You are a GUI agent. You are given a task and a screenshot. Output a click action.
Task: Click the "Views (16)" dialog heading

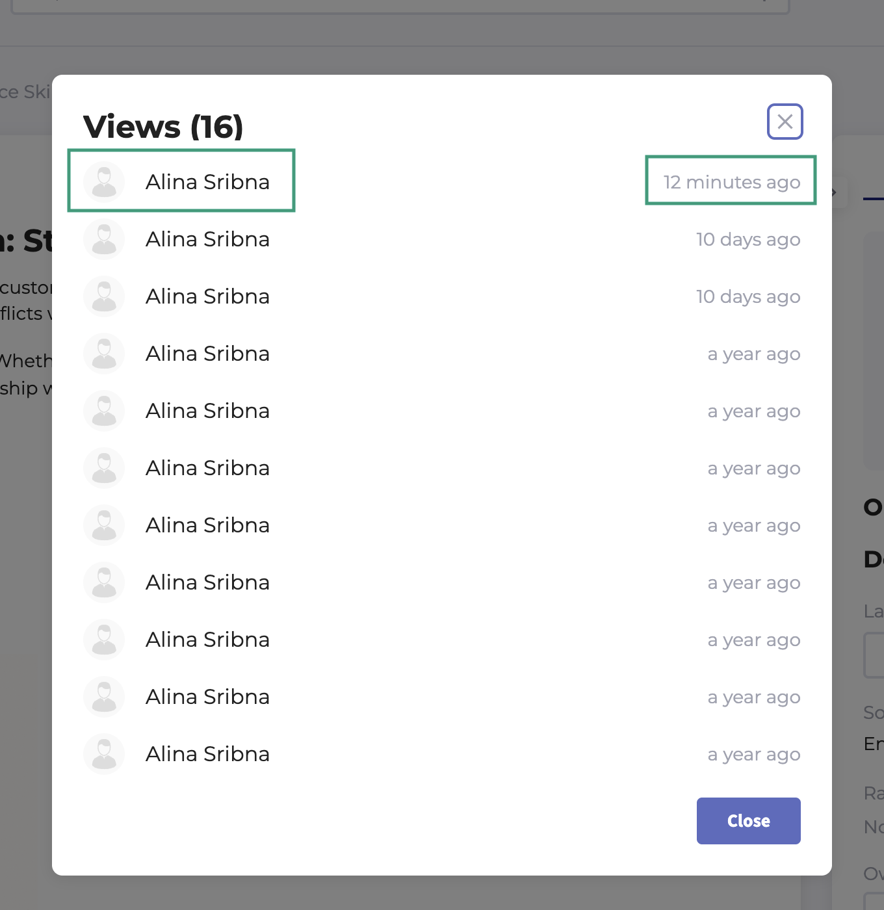163,126
